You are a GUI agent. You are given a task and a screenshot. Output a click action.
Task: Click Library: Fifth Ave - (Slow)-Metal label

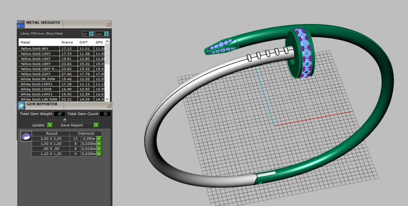pos(42,34)
